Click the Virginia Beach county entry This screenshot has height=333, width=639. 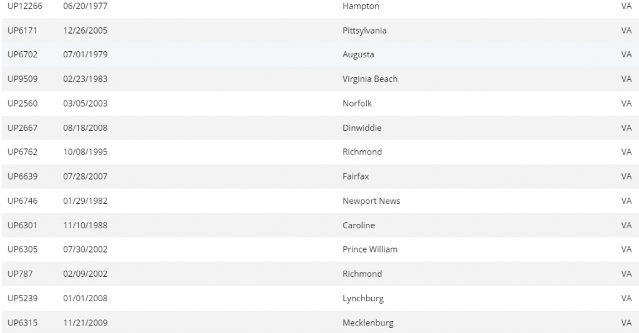click(x=370, y=79)
